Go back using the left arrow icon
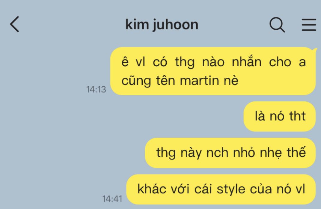Image resolution: width=321 pixels, height=209 pixels. (x=14, y=24)
